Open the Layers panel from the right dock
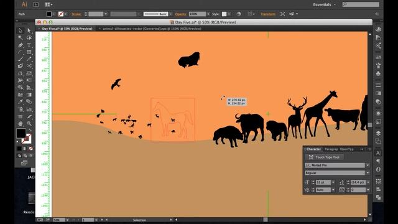398x224 pixels. point(378,133)
